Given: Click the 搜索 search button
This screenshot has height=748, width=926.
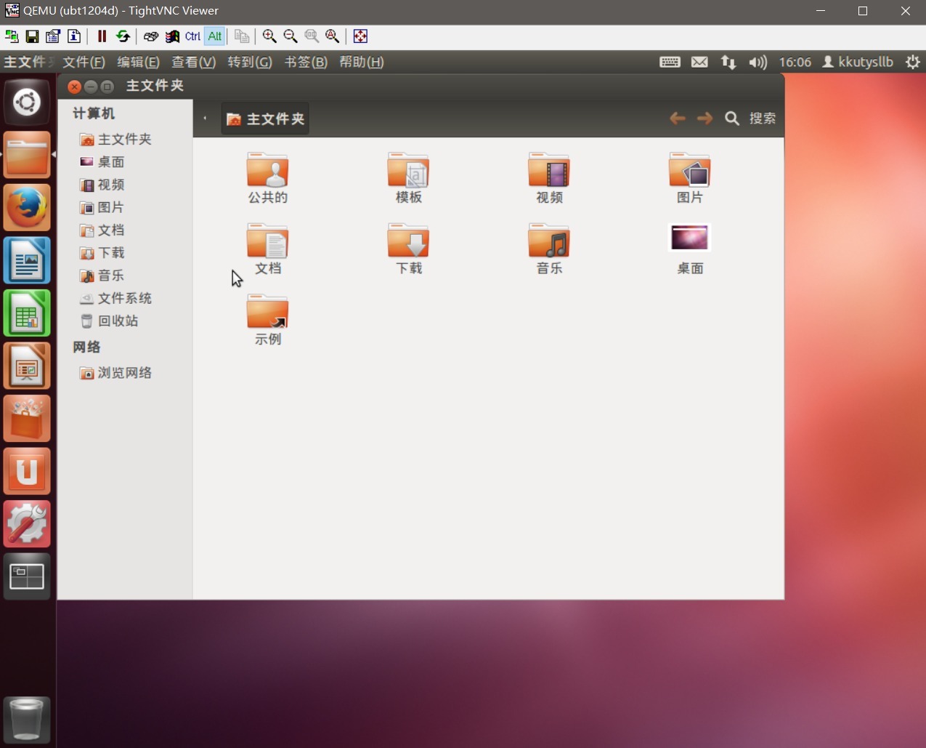Looking at the screenshot, I should click(751, 118).
